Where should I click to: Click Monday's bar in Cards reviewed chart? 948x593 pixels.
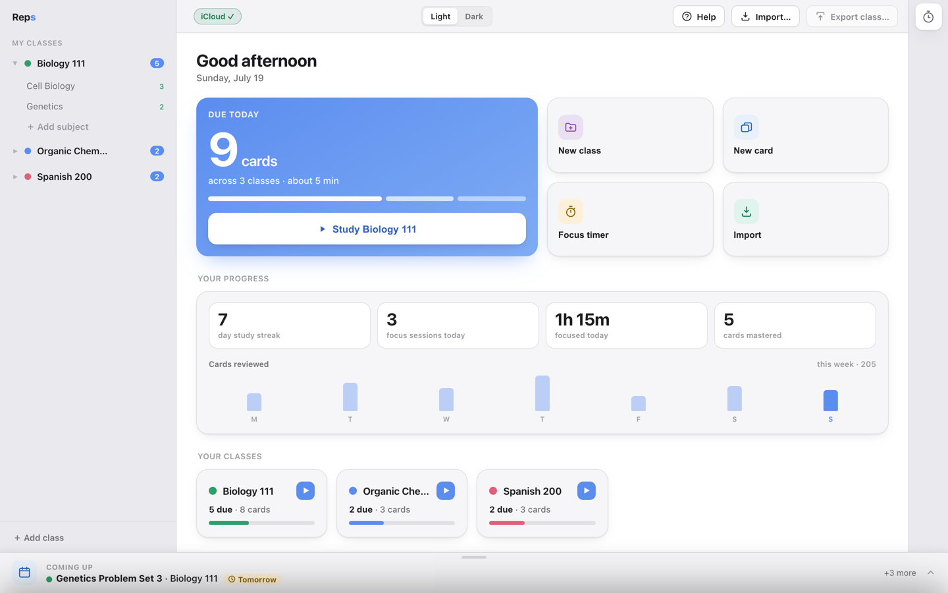[254, 402]
